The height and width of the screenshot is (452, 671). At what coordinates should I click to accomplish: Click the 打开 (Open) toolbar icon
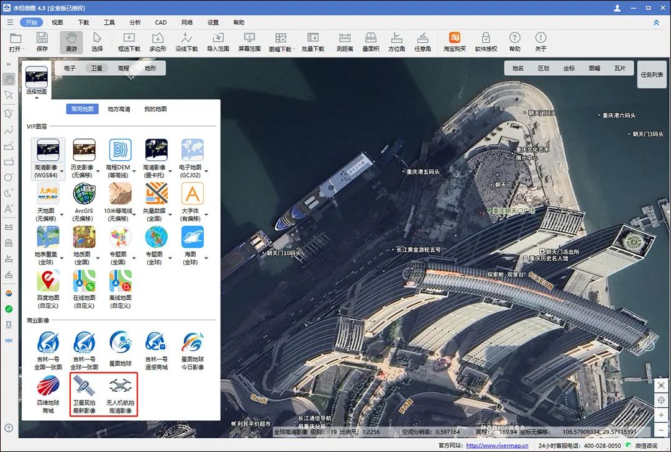click(x=15, y=42)
